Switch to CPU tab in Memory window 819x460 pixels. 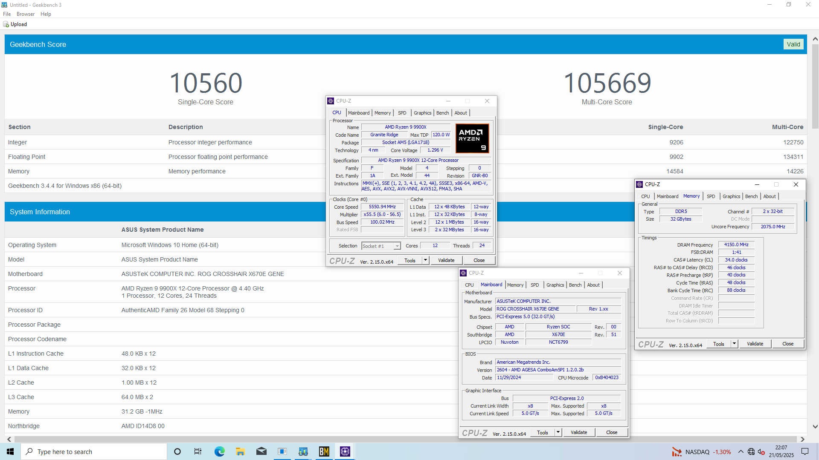645,196
